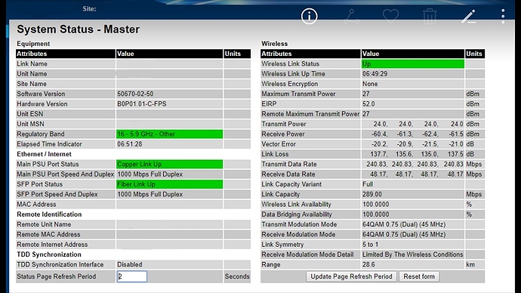
Task: Click the 'MAC Address' attribute label
Action: (36, 205)
